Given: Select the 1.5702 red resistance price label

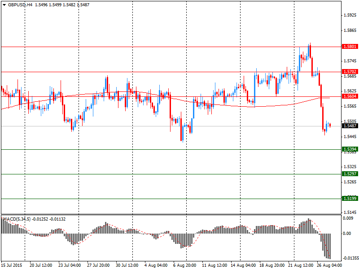Looking at the screenshot, I should coord(350,72).
